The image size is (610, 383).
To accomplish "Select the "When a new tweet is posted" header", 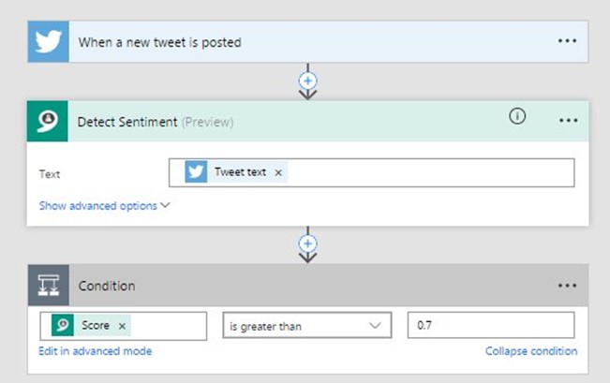I will pos(159,42).
